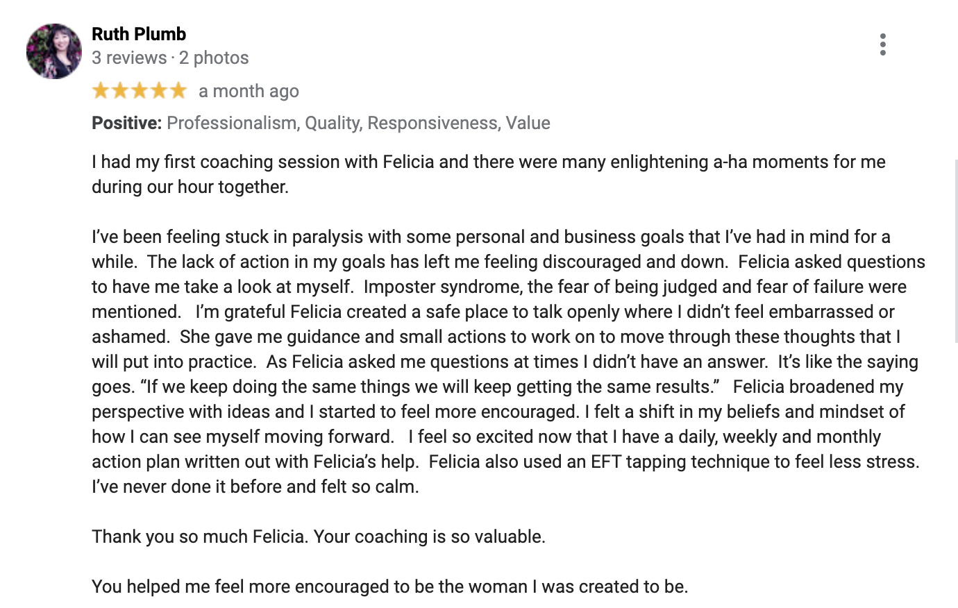Viewport: 958px width, 608px height.
Task: Click the "a month ago" timestamp
Action: (249, 91)
